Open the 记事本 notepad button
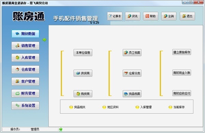 115,16
